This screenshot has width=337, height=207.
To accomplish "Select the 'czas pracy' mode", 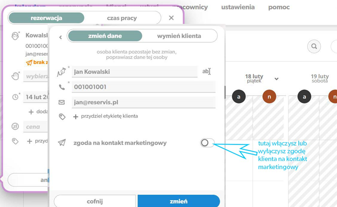I will (x=122, y=18).
